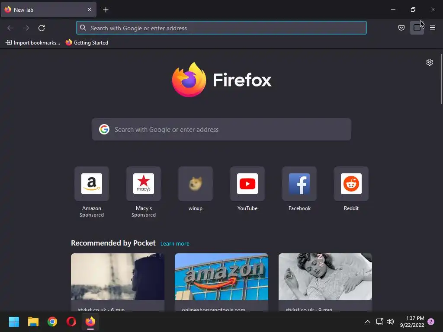Open the clock and date panel
Screen dimensions: 443x332
pyautogui.click(x=412, y=322)
